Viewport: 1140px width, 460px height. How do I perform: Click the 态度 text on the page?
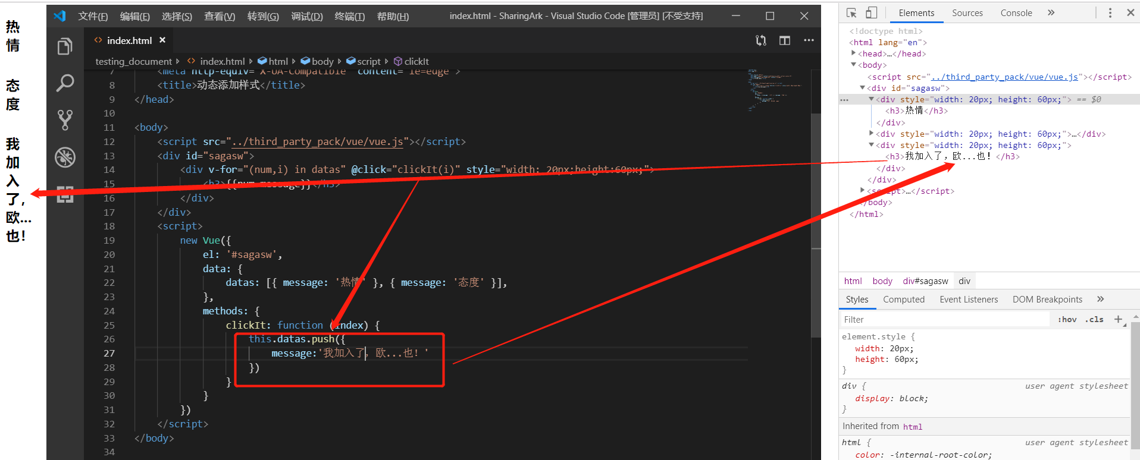click(x=13, y=94)
